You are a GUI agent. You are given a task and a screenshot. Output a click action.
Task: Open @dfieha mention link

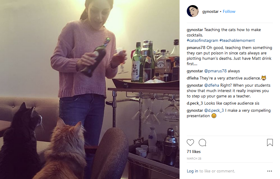212,85
